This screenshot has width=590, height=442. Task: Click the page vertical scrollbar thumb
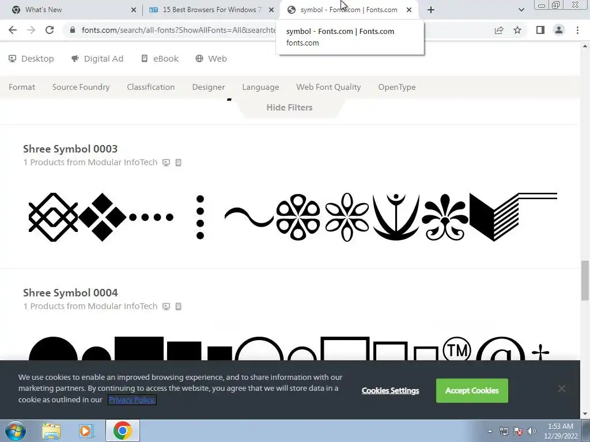(x=585, y=280)
